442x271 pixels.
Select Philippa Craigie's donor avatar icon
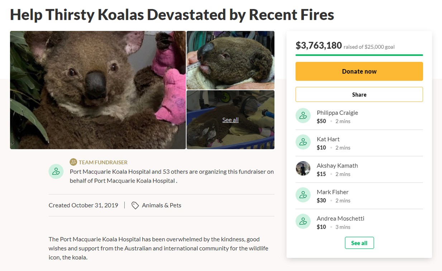click(303, 115)
